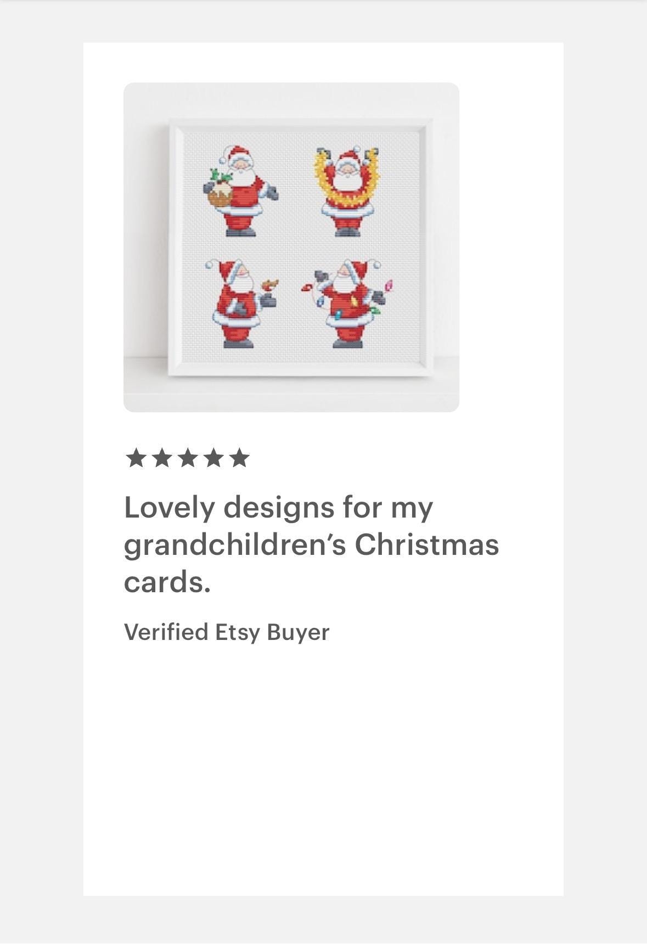This screenshot has height=944, width=647.
Task: Click the word "cards." in the review
Action: [x=167, y=582]
